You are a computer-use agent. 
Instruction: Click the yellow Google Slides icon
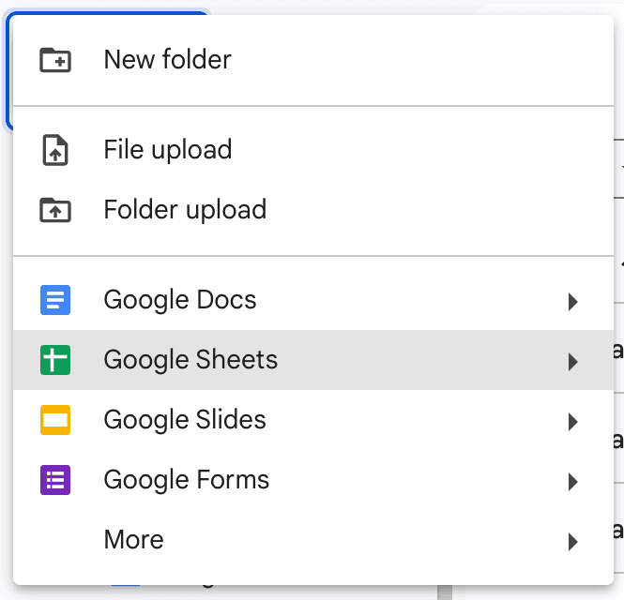coord(55,420)
